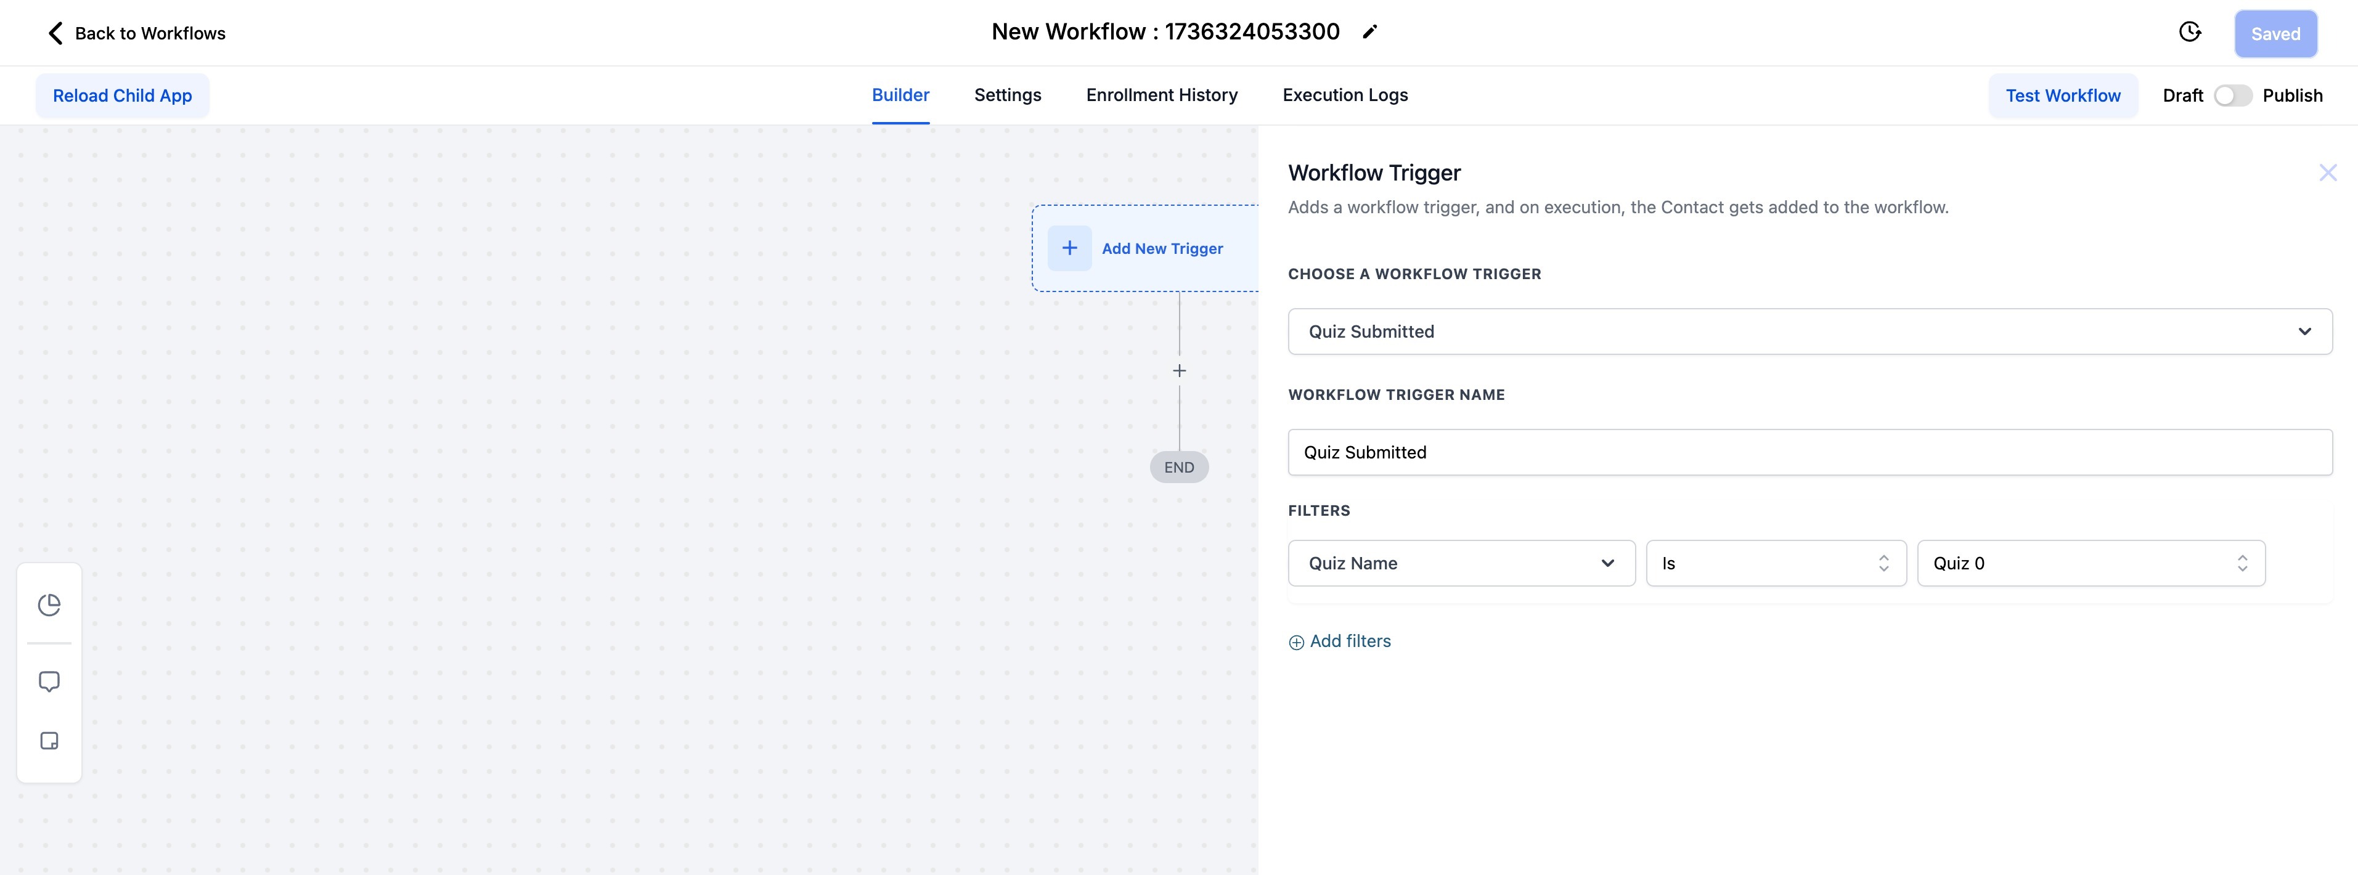Open the 'Is' operator dropdown
The height and width of the screenshot is (875, 2358).
pos(1775,563)
